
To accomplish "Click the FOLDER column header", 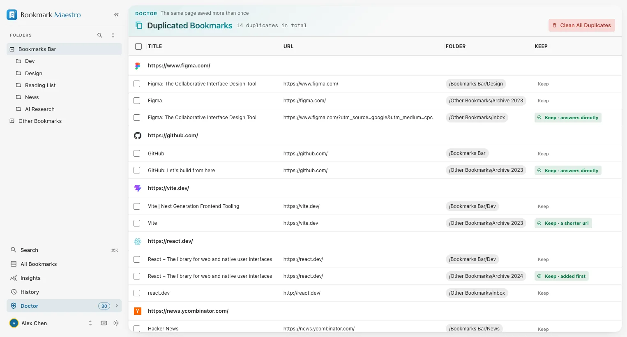I will tap(456, 46).
